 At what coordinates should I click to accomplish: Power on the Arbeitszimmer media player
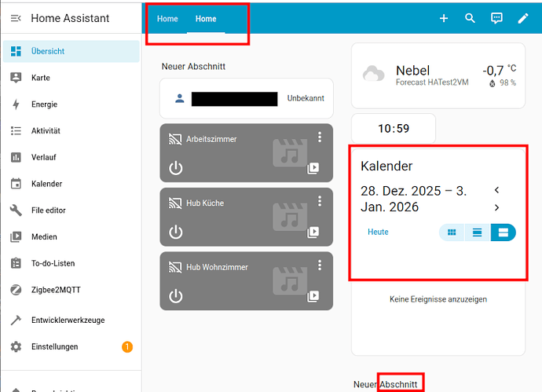pos(176,168)
